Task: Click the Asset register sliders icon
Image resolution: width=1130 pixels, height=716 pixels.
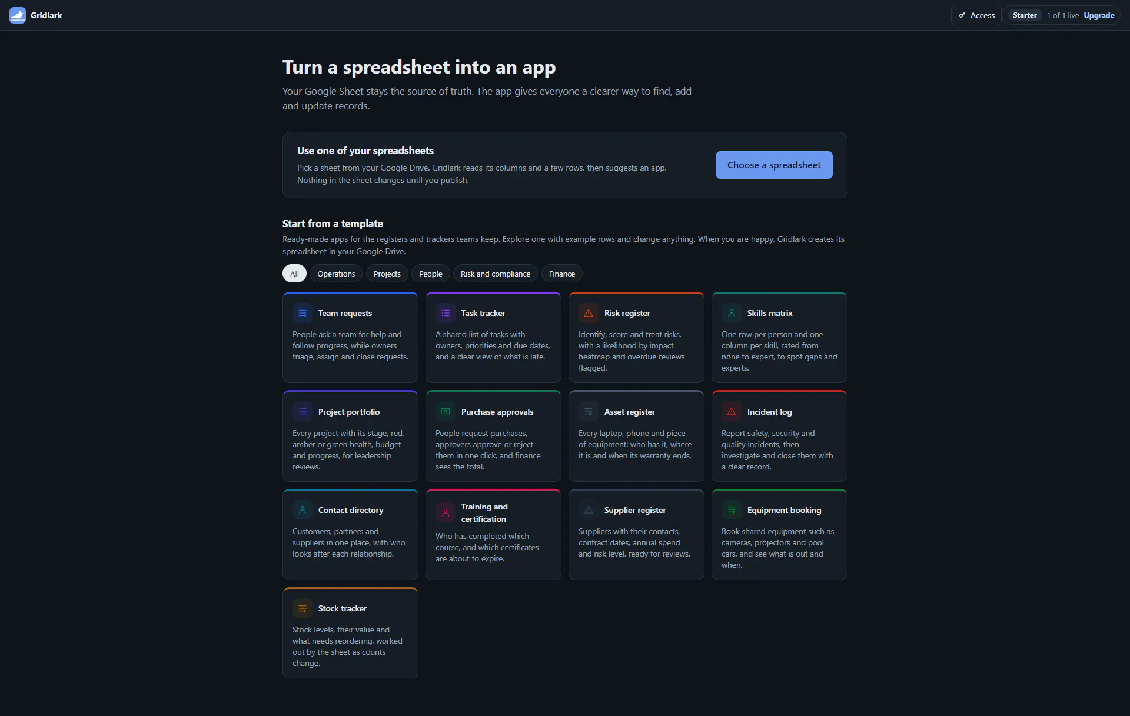Action: coord(589,412)
